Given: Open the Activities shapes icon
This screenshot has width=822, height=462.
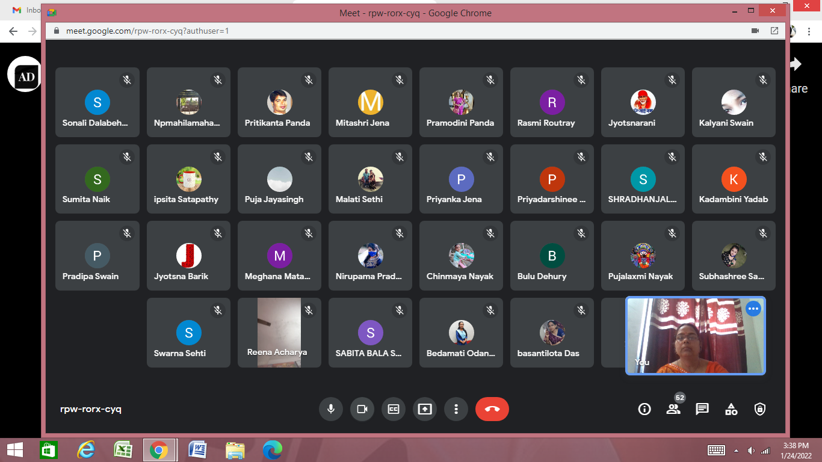Looking at the screenshot, I should [x=731, y=409].
